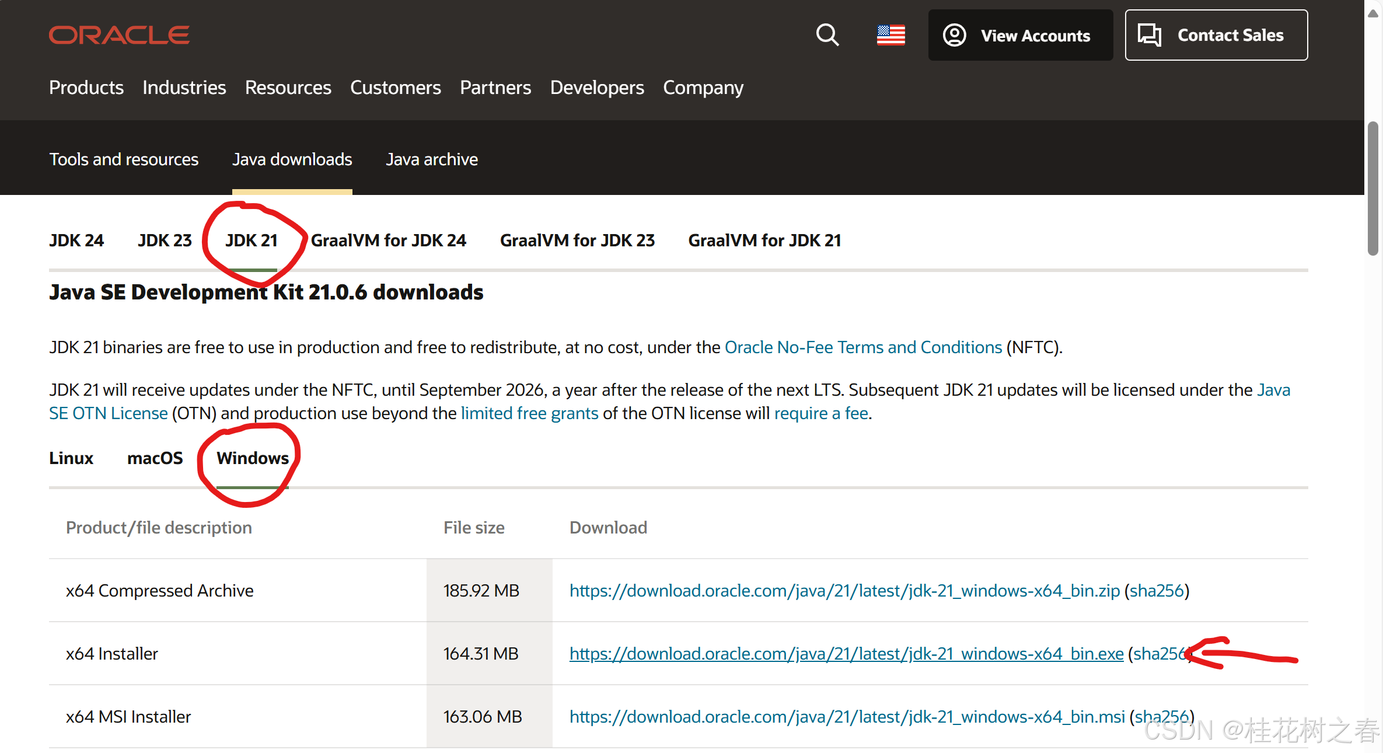1383x753 pixels.
Task: Click the Contact Sales button
Action: click(1216, 35)
